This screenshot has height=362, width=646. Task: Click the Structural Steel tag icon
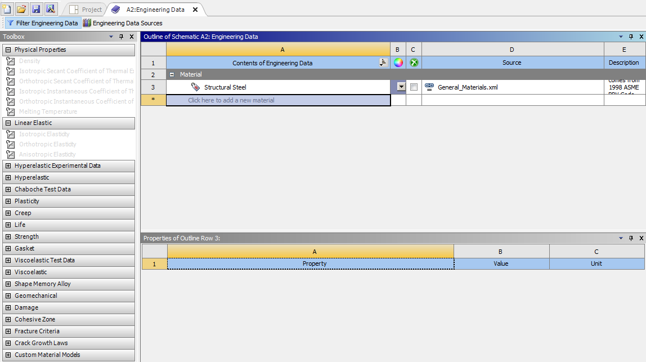pos(196,87)
